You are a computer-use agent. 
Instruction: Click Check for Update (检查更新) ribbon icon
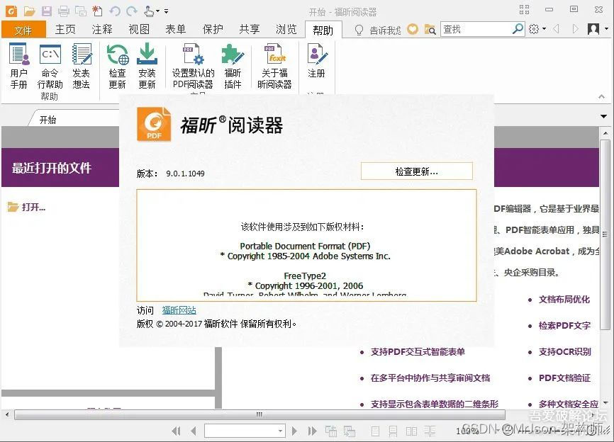[118, 66]
